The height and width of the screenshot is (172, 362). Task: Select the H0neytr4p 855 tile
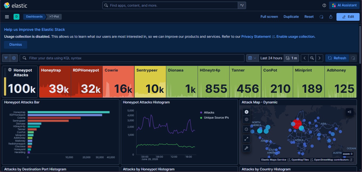[214, 82]
